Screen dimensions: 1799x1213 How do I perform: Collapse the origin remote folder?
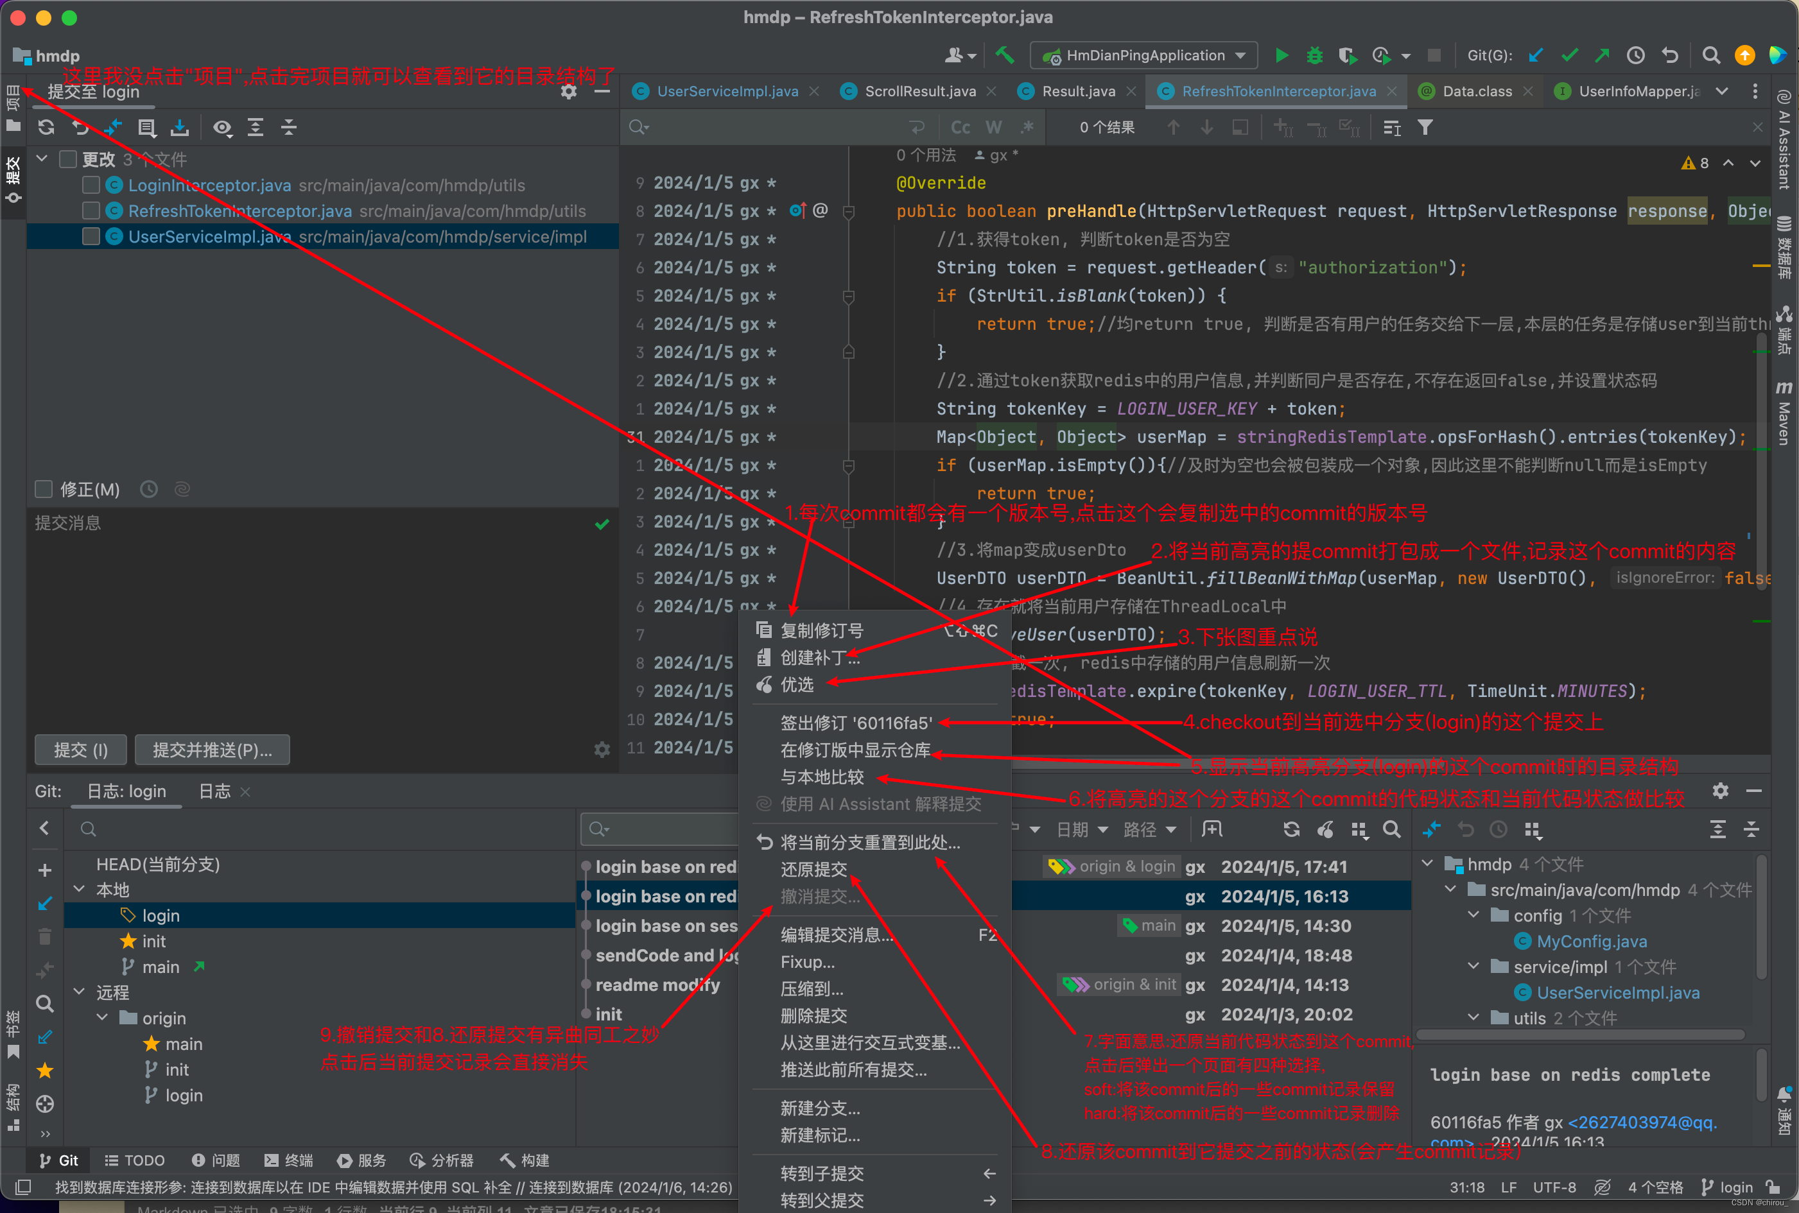[102, 1017]
